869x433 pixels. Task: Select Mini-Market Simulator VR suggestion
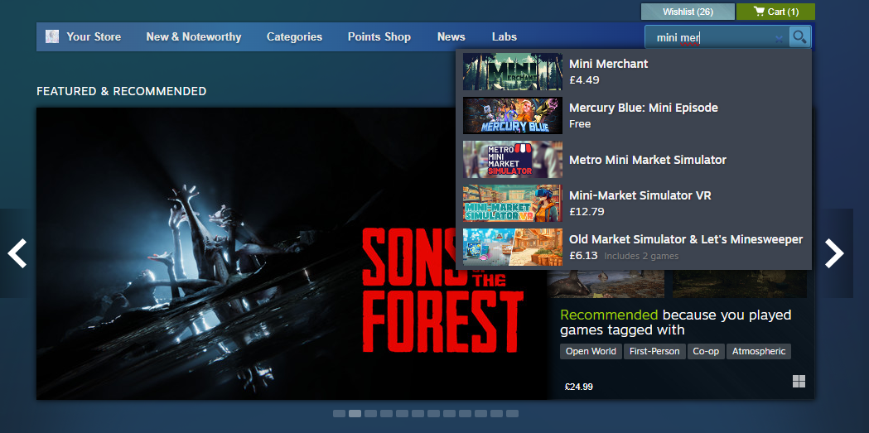coord(634,203)
